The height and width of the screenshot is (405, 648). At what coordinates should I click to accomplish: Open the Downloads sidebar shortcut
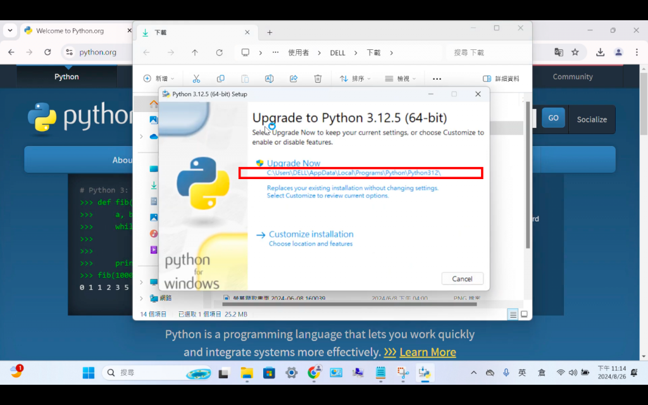click(x=154, y=185)
